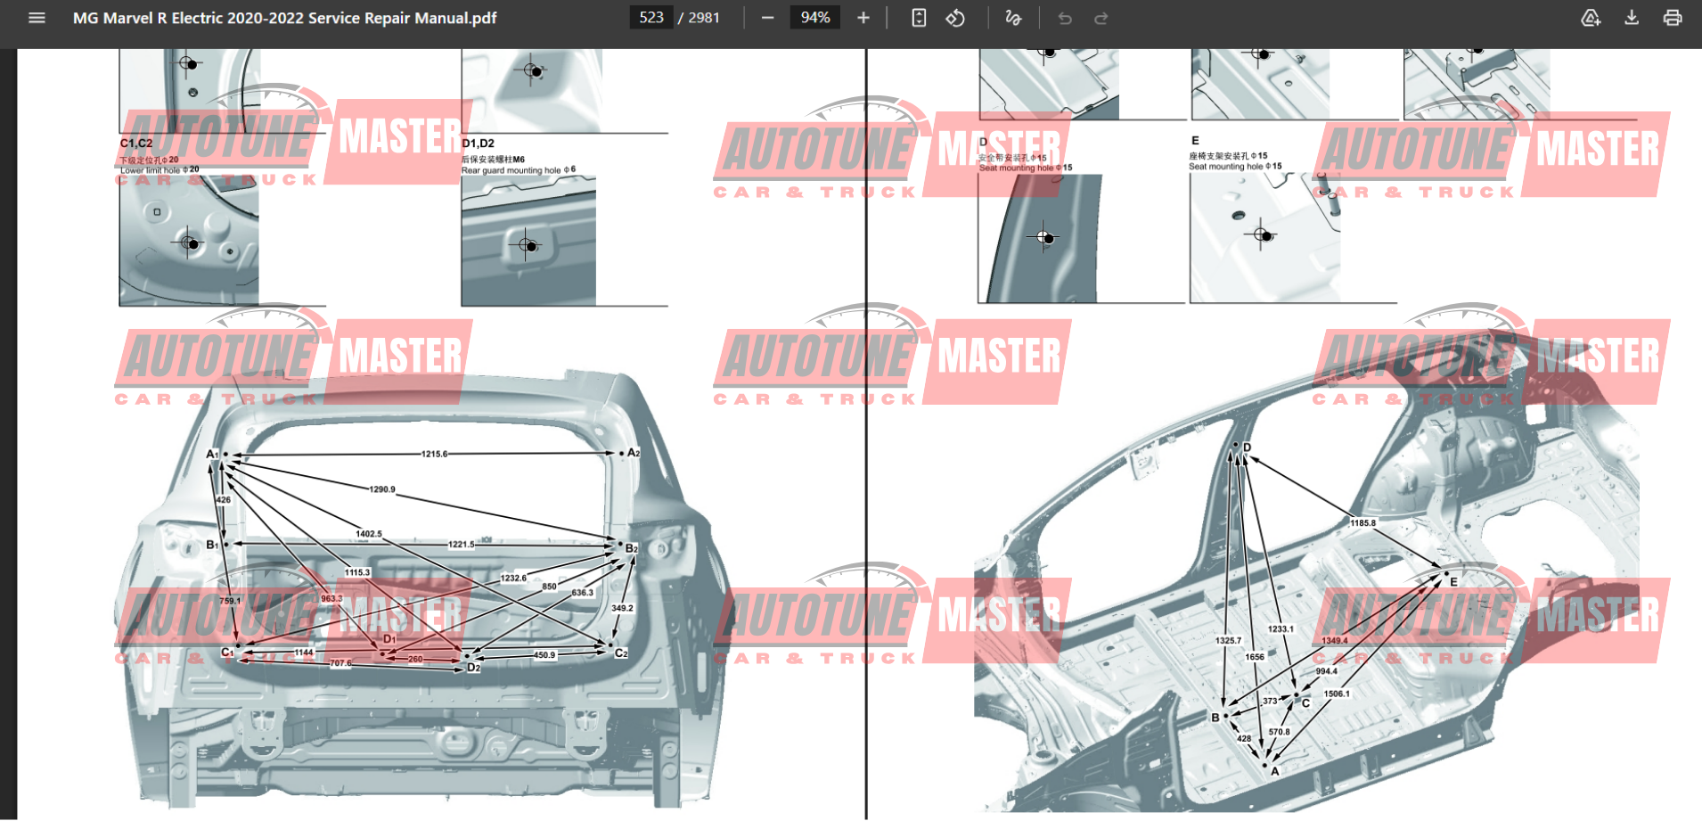The height and width of the screenshot is (821, 1702).
Task: Zoom in with the plus button
Action: coord(863,18)
